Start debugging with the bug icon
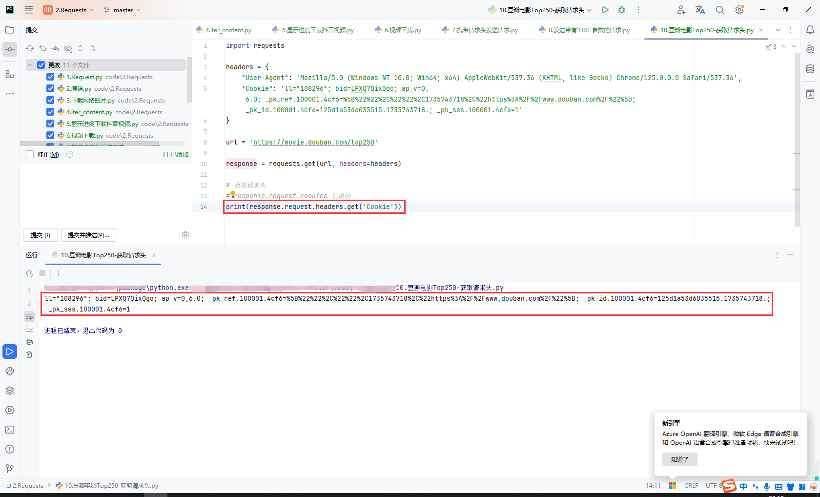 [622, 10]
